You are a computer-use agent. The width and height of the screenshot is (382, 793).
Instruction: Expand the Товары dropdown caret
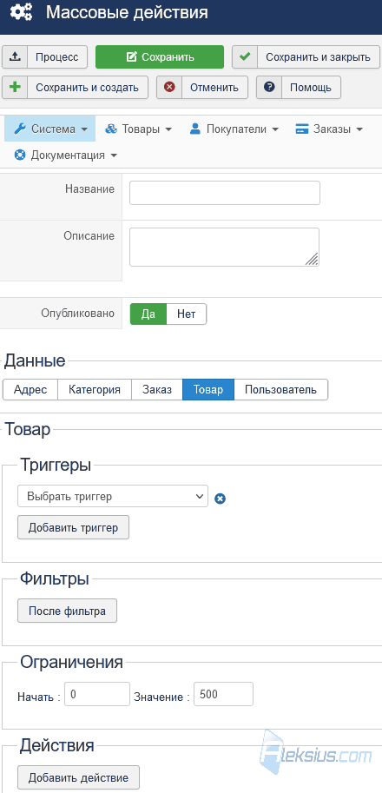click(x=168, y=129)
